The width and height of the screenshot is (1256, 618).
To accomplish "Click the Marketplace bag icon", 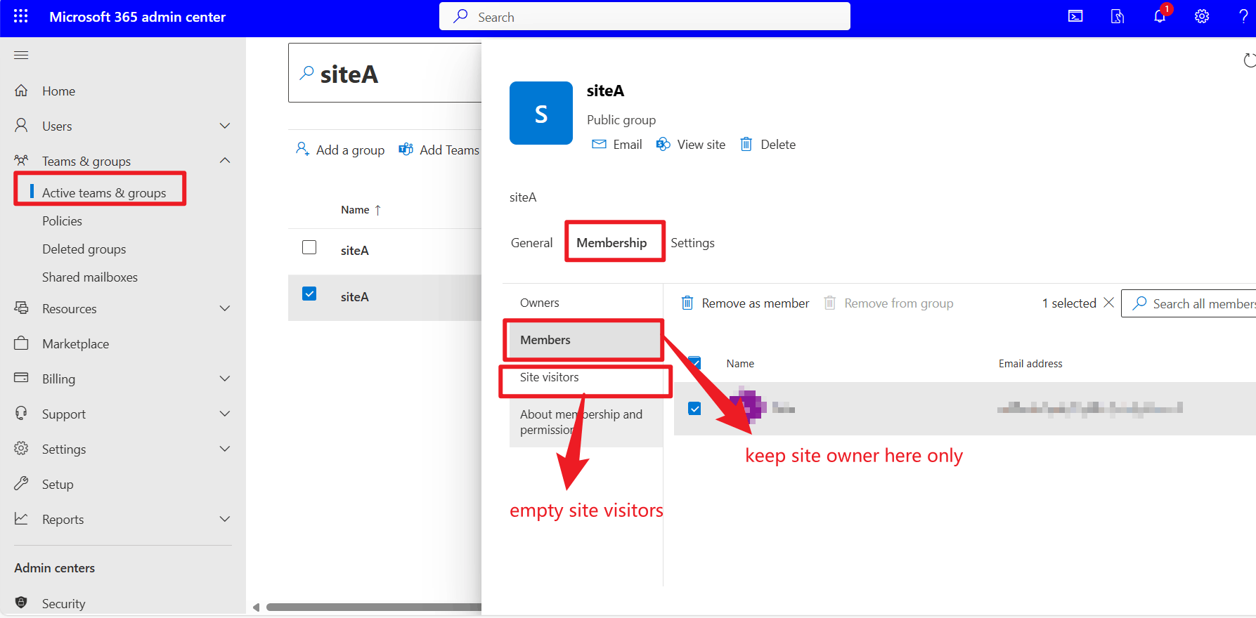I will [21, 343].
